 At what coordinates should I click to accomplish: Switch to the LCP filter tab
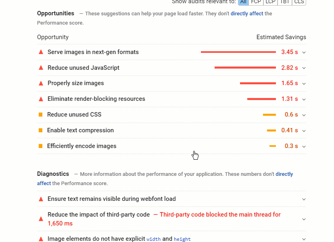tap(270, 2)
